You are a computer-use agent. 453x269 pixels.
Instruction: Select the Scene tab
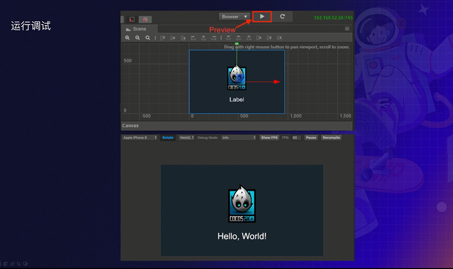pos(139,29)
